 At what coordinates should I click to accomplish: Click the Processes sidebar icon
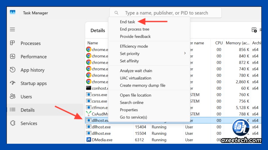pos(13,43)
